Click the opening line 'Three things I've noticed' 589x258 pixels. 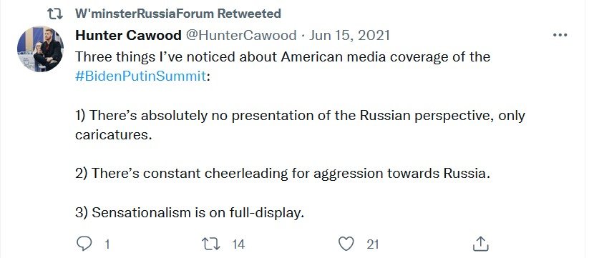pos(283,57)
